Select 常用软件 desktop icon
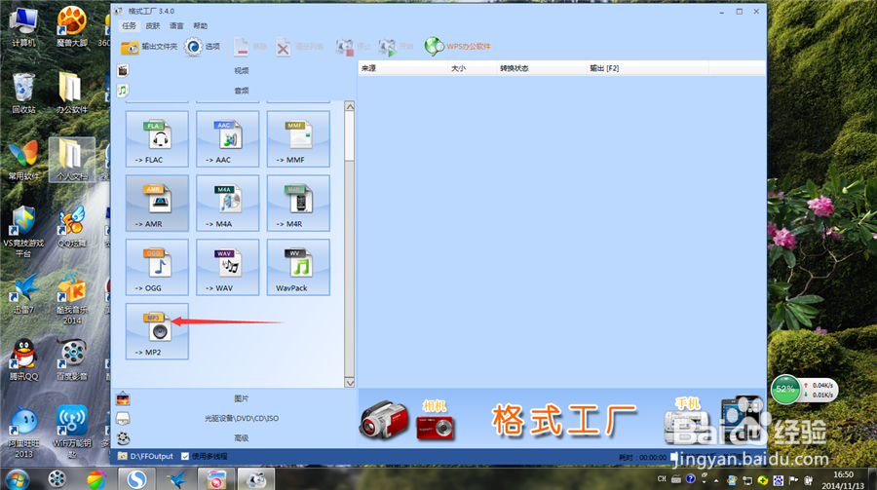The height and width of the screenshot is (490, 877). 24,160
